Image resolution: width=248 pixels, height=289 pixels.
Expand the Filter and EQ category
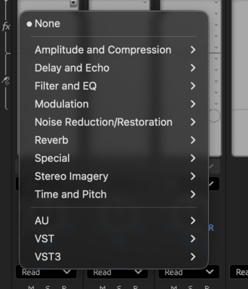pos(114,86)
